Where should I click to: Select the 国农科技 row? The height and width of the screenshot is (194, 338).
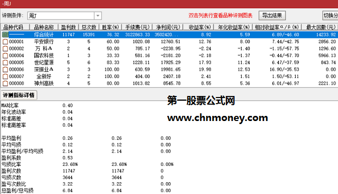[169, 56]
